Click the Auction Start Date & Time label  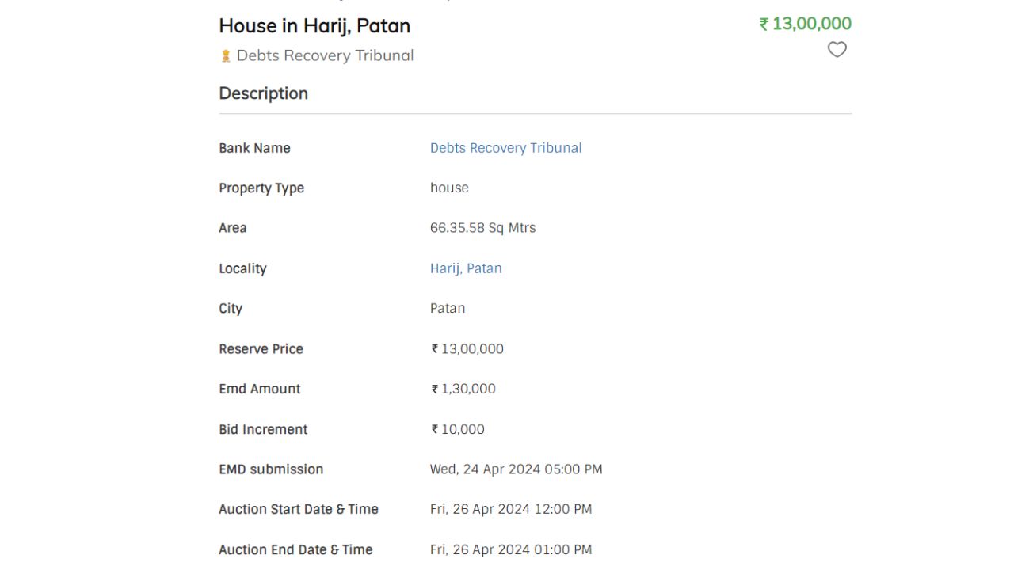pyautogui.click(x=299, y=509)
